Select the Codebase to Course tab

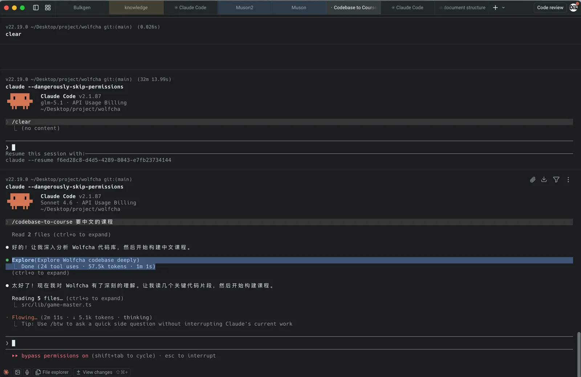[x=353, y=7]
